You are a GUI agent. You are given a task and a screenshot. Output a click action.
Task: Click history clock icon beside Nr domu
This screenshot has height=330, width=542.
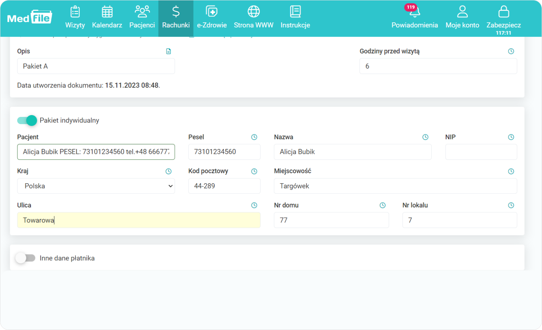382,205
